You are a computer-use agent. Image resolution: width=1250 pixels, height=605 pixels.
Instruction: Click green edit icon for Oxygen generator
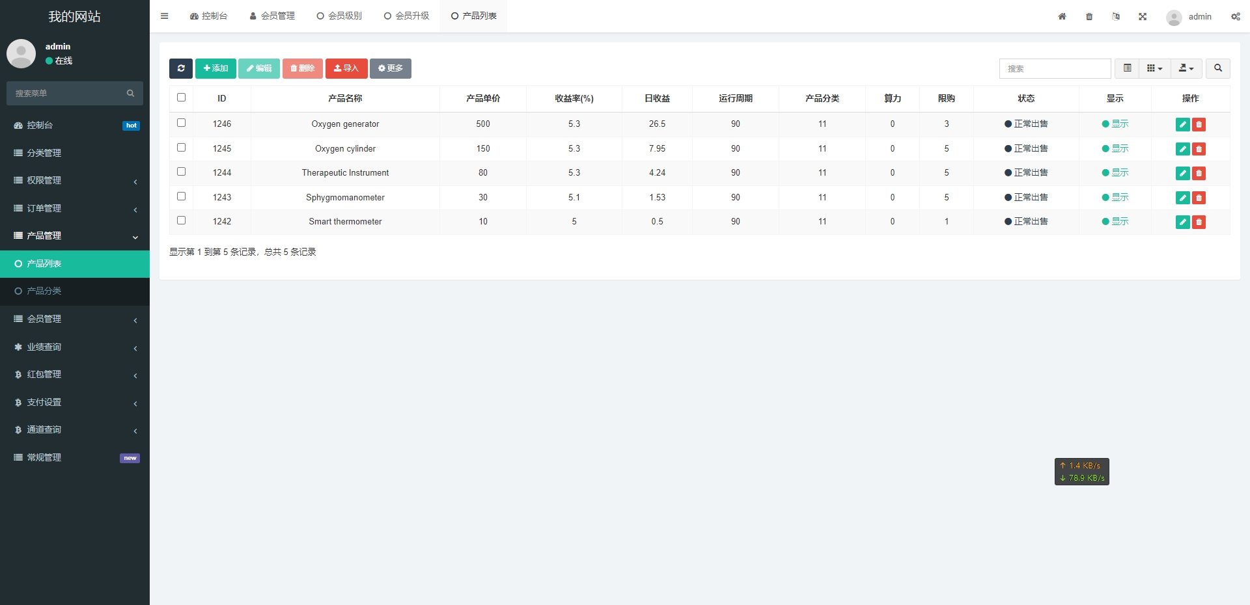tap(1182, 124)
